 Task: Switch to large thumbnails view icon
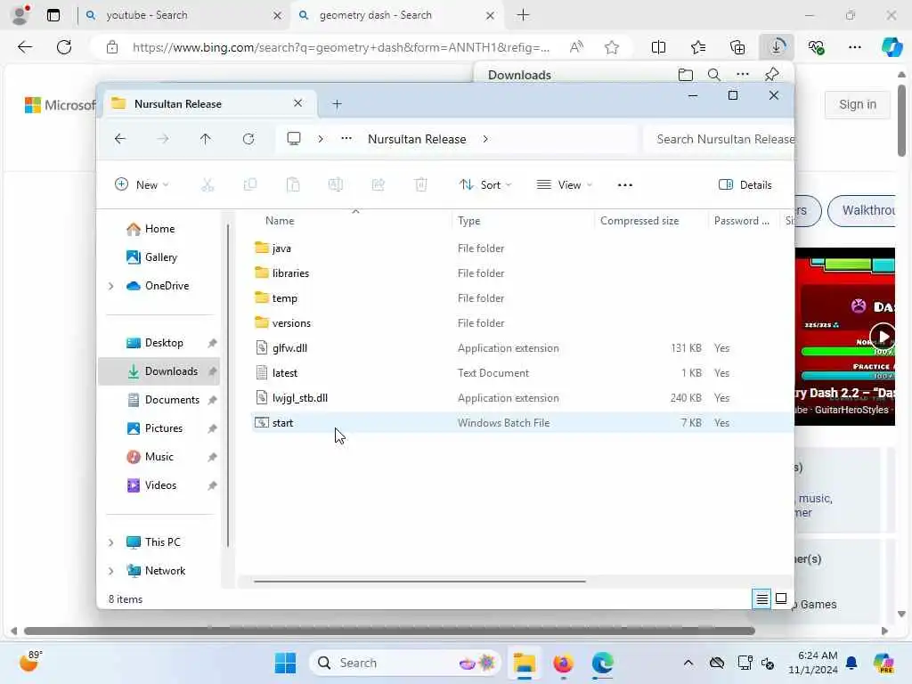[781, 598]
